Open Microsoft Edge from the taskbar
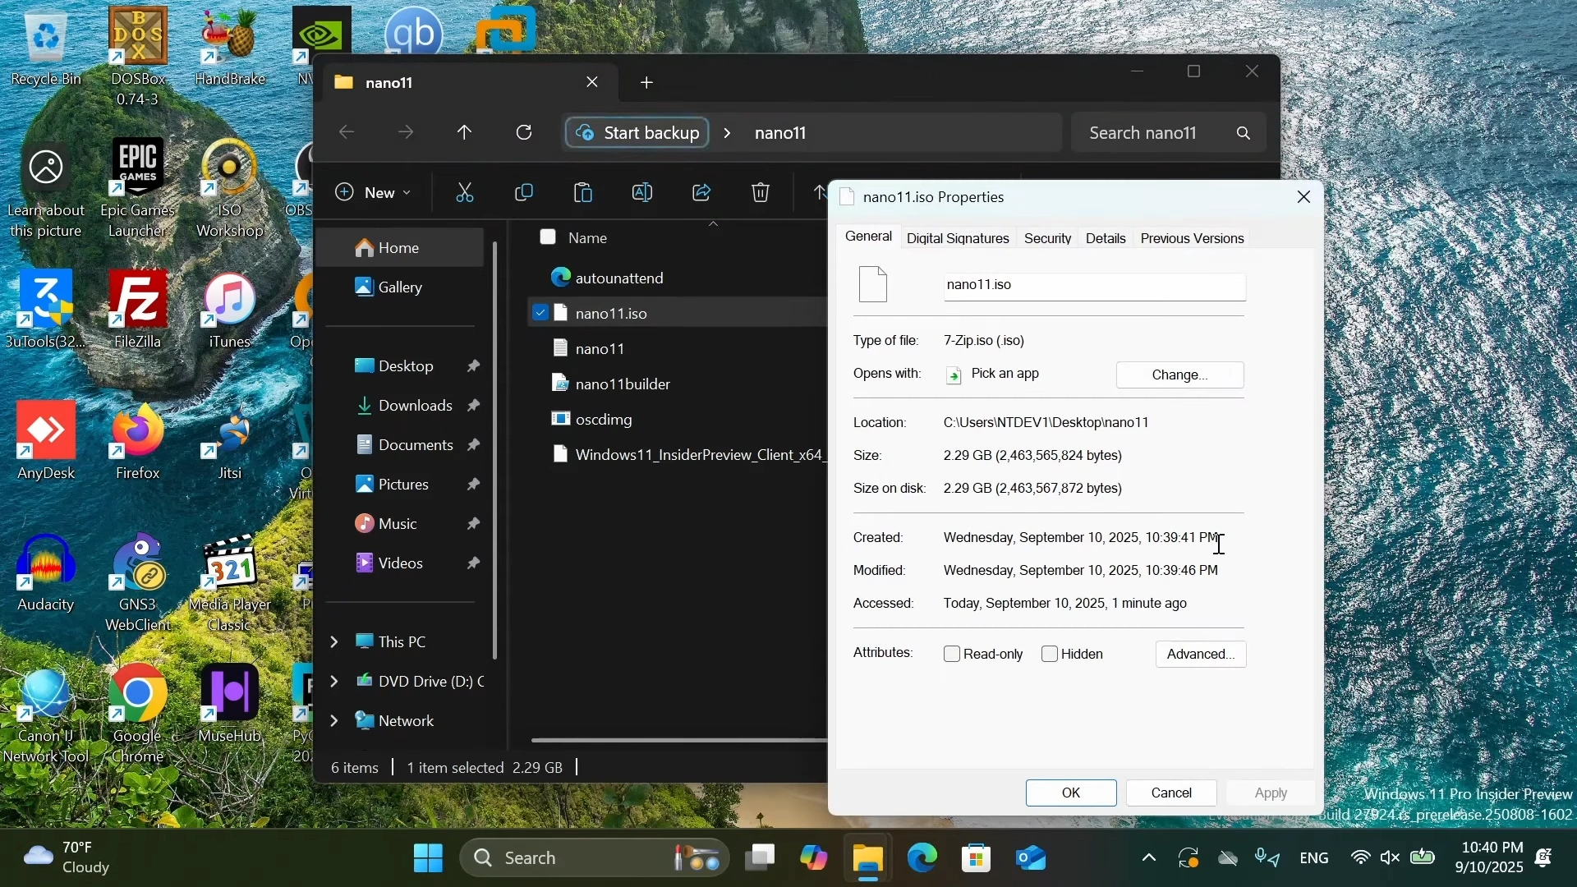 coord(922,859)
